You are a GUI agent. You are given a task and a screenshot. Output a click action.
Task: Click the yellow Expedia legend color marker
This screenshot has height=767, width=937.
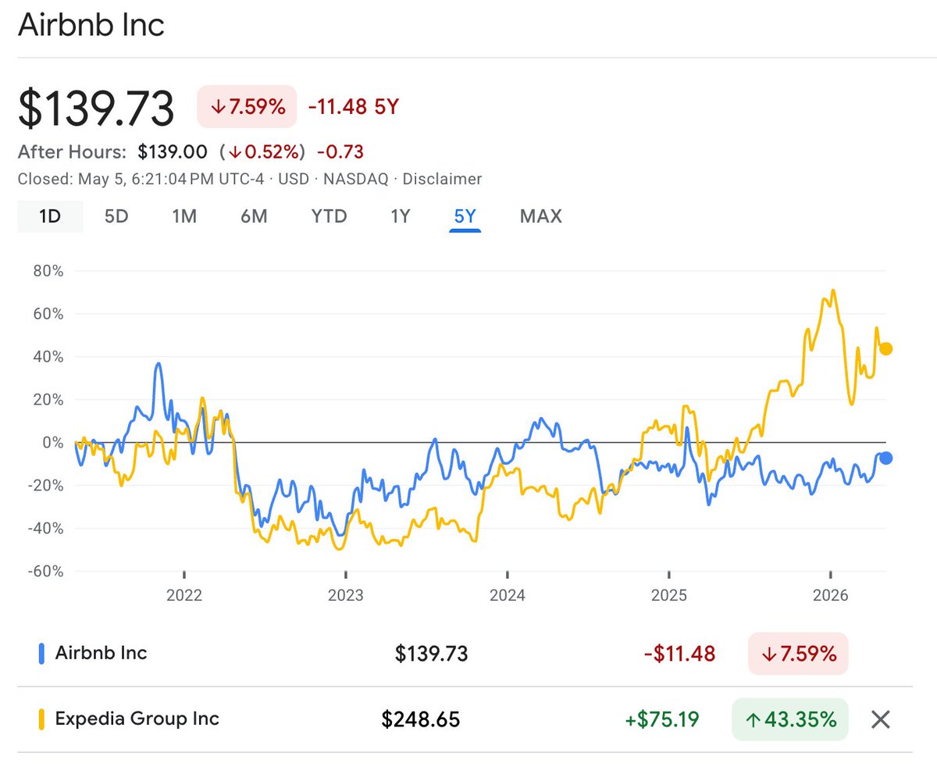41,719
